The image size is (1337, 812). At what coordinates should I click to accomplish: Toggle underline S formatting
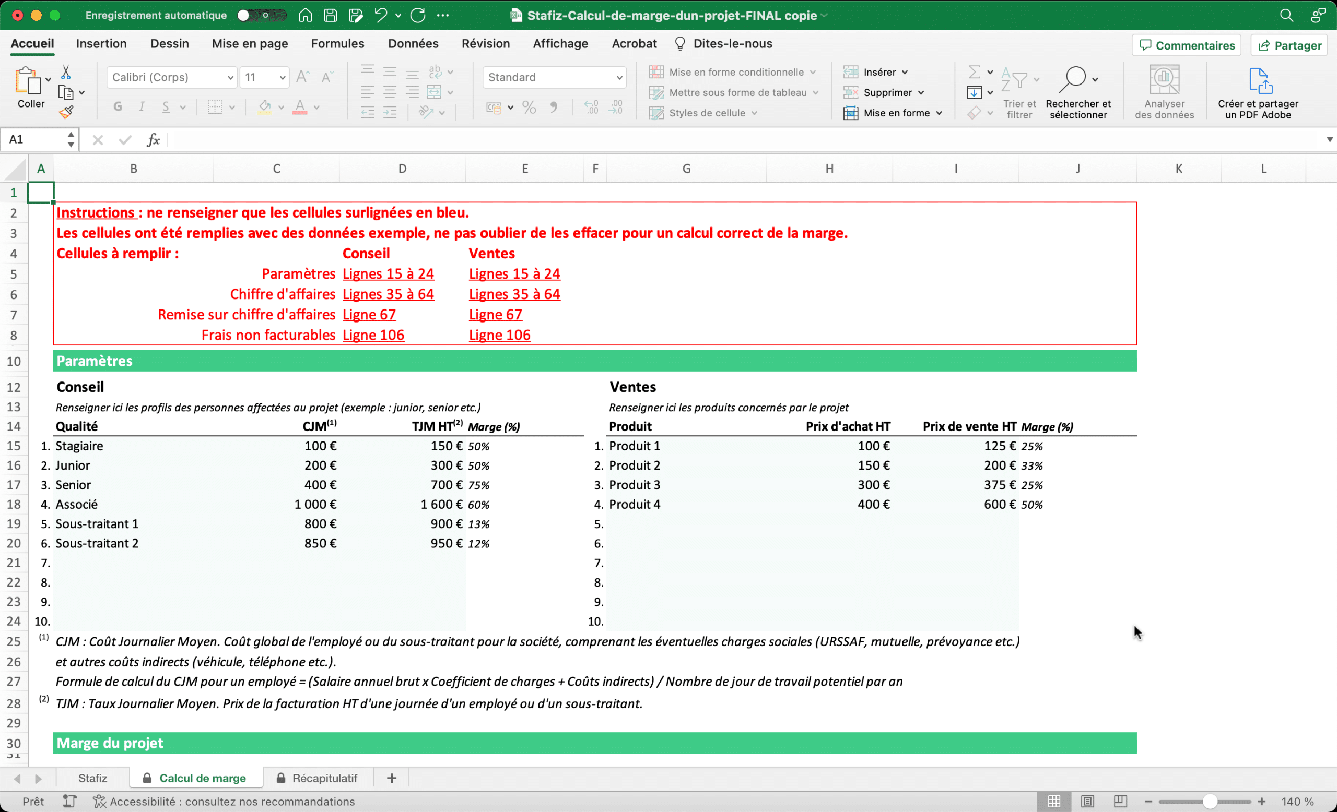click(x=166, y=107)
